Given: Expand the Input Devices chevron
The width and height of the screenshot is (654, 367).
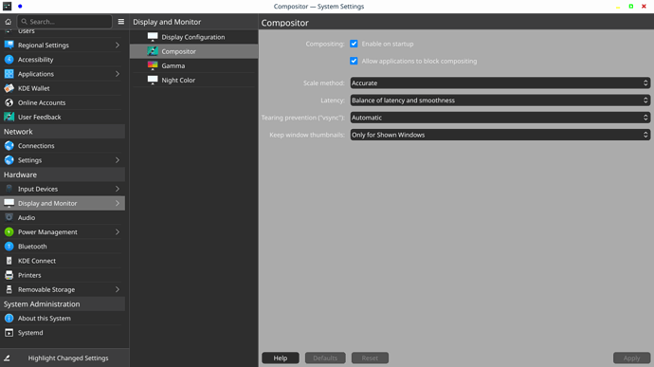Looking at the screenshot, I should (118, 189).
